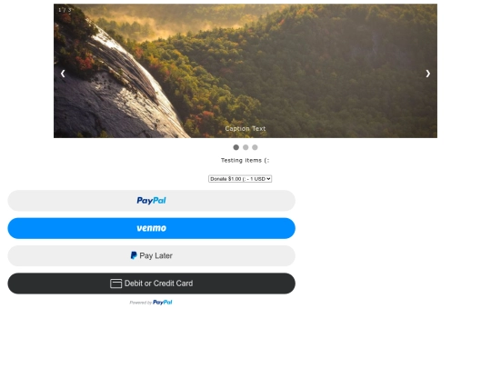
Task: Click the Caption Text on slideshow image
Action: 245,129
